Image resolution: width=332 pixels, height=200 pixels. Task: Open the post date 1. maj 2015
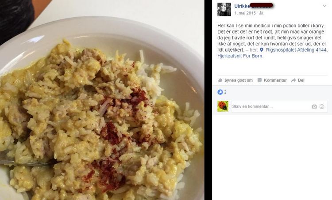[x=245, y=13]
